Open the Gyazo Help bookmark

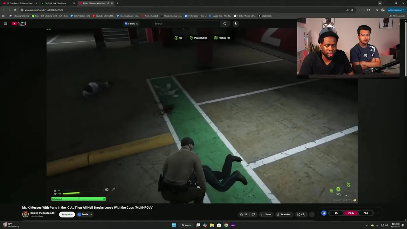point(220,16)
